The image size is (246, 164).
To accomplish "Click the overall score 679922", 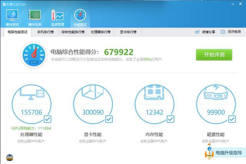I will pos(119,52).
